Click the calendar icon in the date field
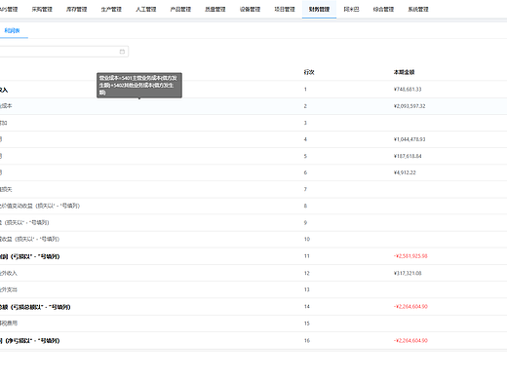The height and width of the screenshot is (380, 507). pyautogui.click(x=122, y=52)
